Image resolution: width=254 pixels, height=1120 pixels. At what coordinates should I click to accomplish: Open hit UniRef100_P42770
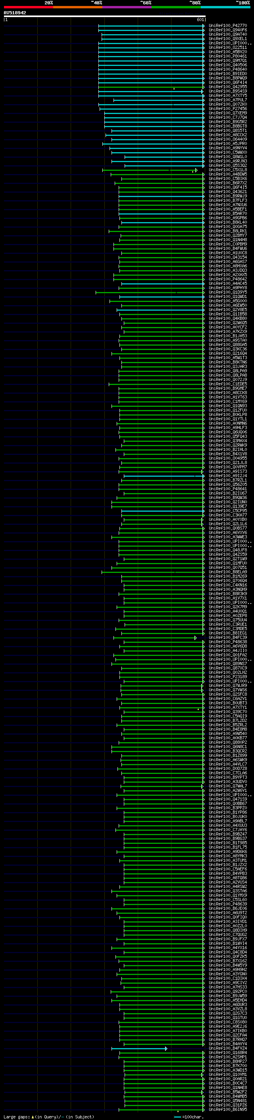click(227, 26)
